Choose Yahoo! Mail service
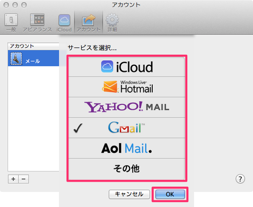Viewport: 253px width, 207px height. click(127, 107)
